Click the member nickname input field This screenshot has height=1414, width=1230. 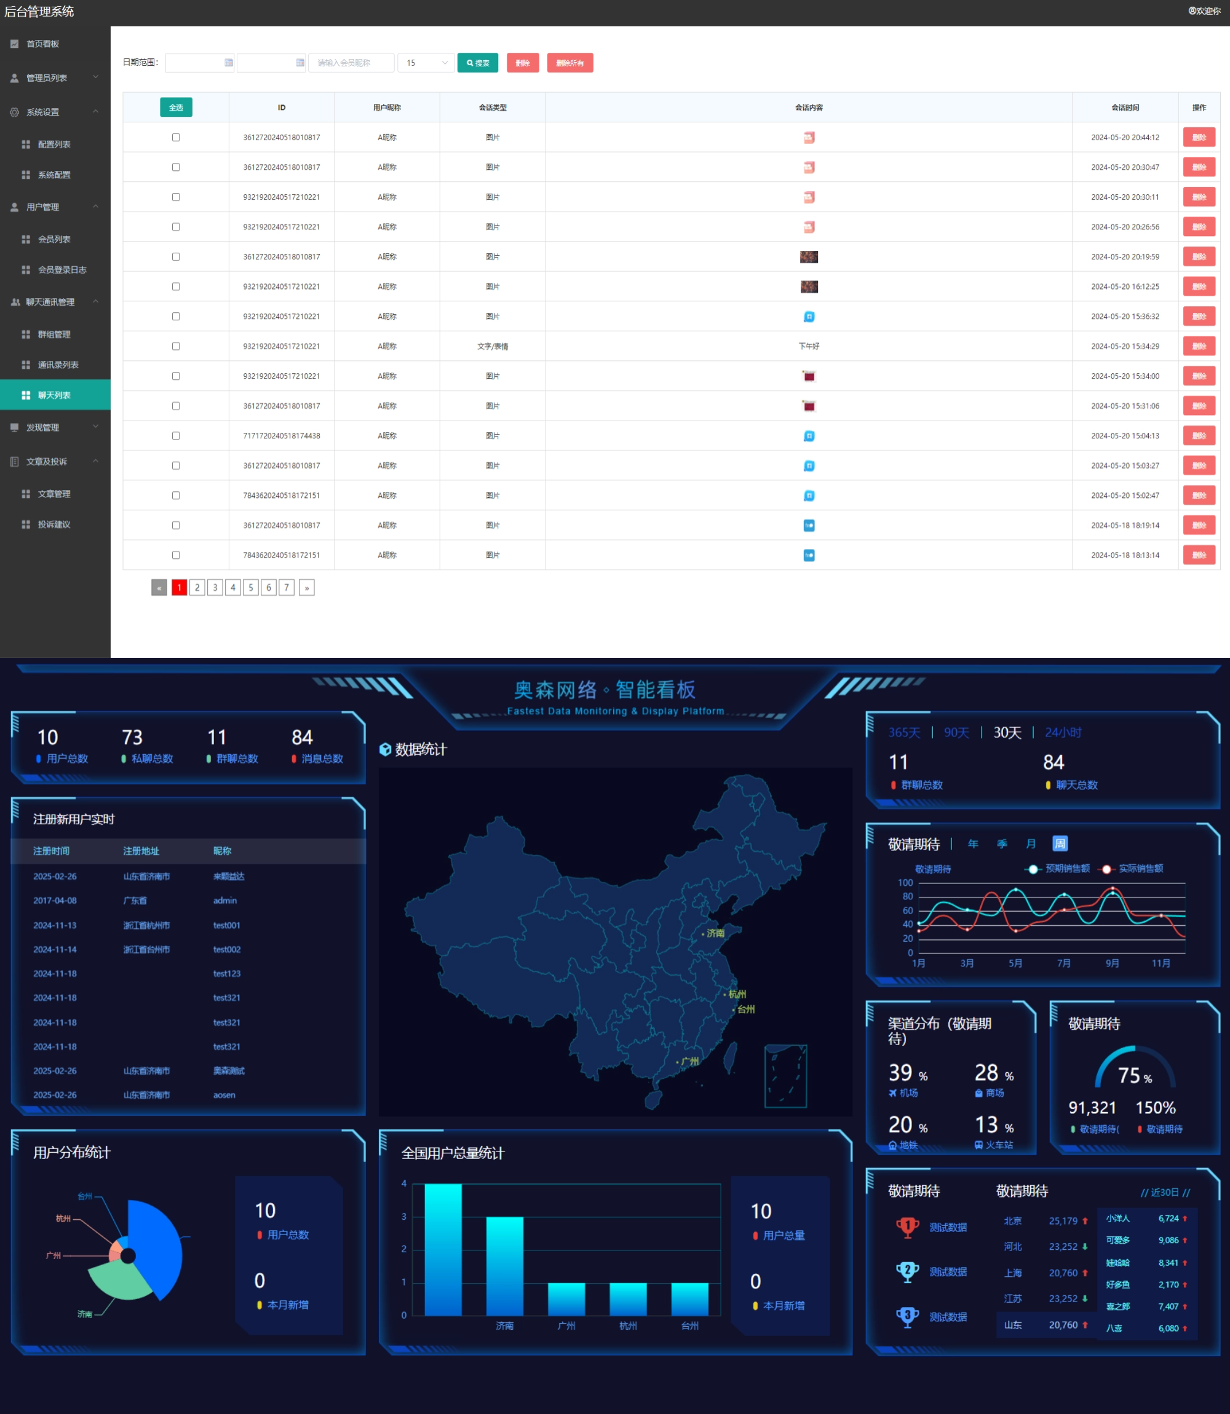pyautogui.click(x=351, y=63)
